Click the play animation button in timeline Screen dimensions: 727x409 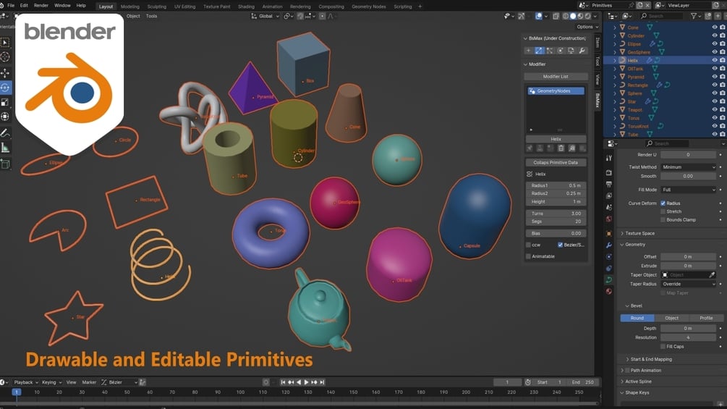[306, 382]
